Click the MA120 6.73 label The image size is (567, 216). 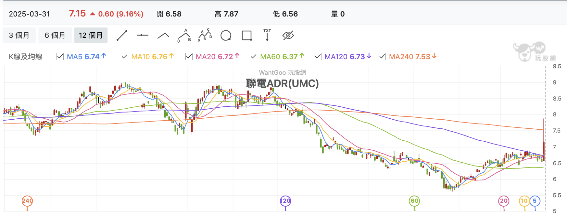point(348,57)
